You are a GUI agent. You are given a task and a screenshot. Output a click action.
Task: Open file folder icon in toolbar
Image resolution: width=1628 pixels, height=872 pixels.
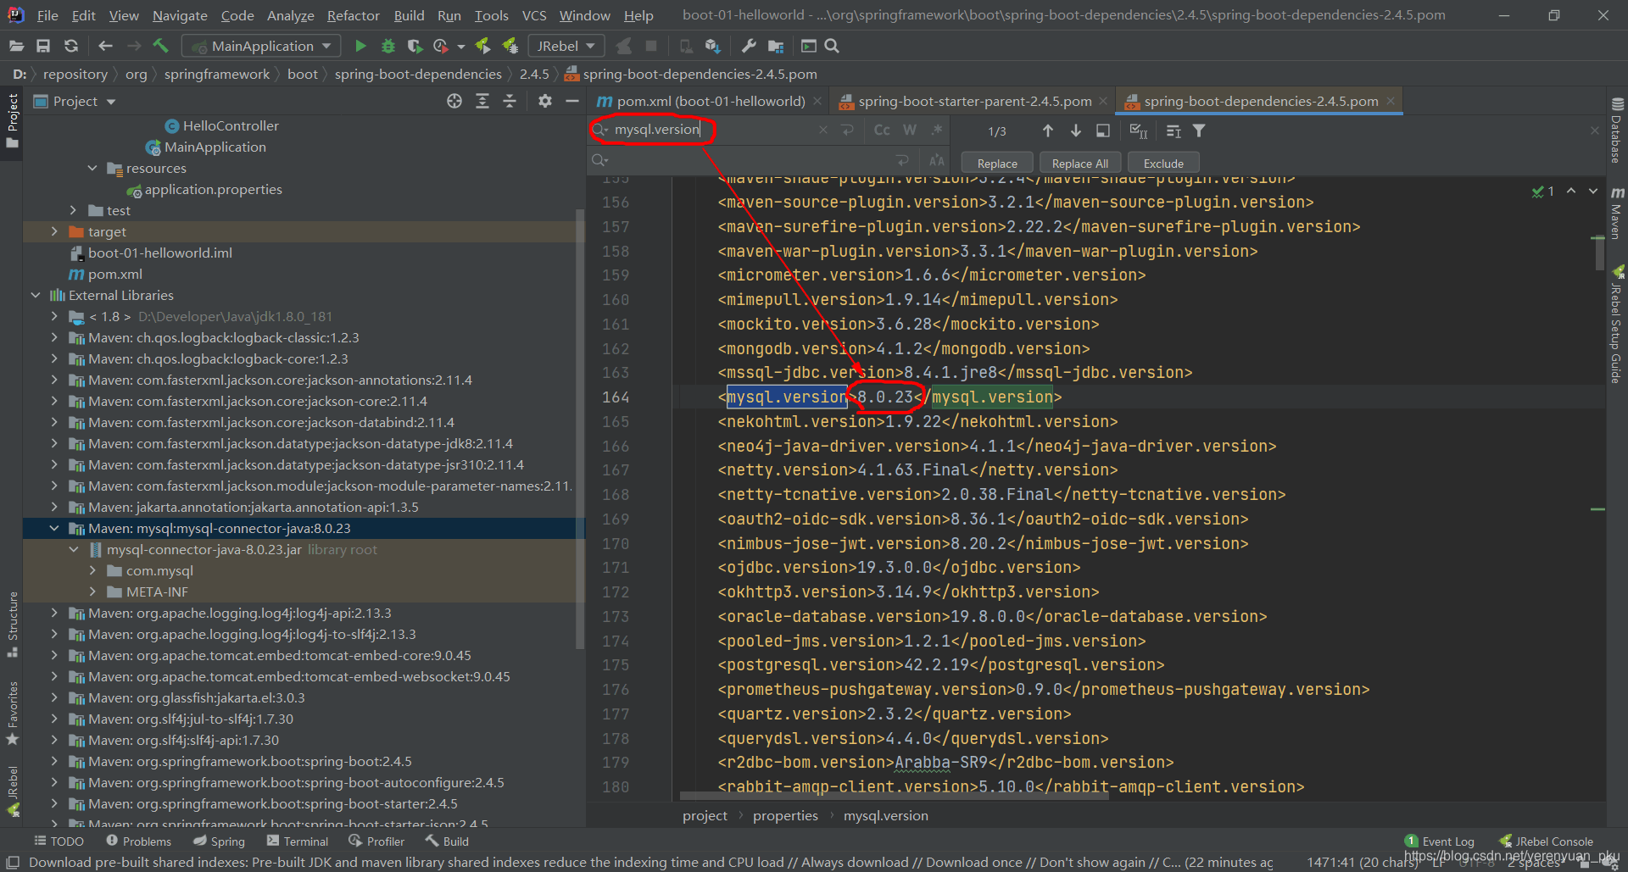point(16,46)
